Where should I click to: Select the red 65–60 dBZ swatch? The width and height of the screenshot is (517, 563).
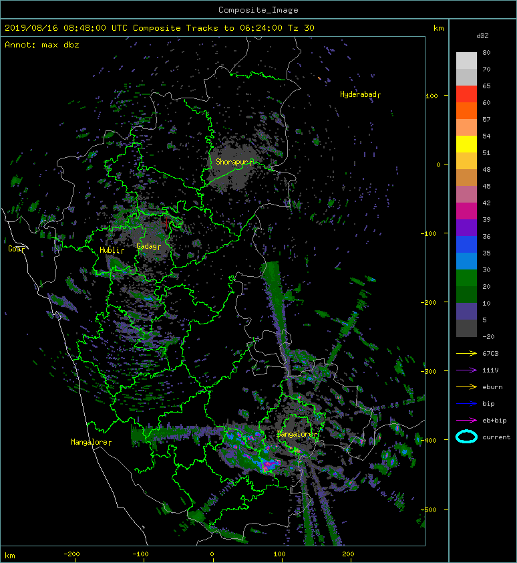tap(466, 94)
